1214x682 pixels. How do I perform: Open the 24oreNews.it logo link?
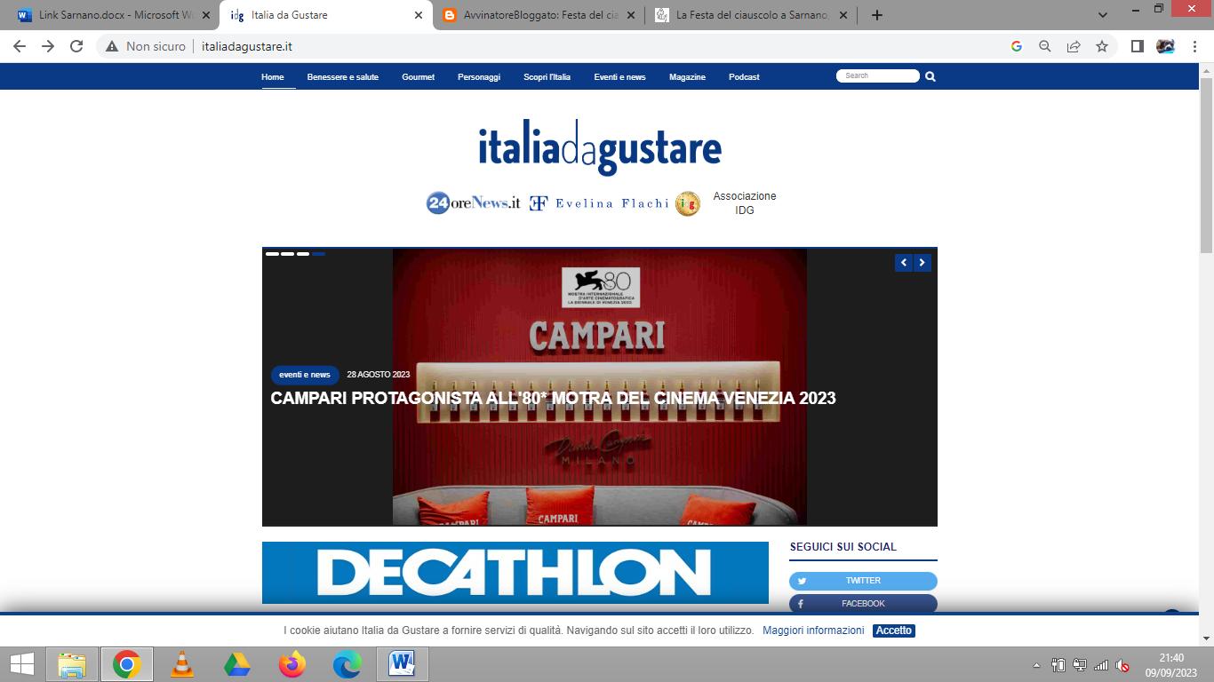pyautogui.click(x=474, y=203)
